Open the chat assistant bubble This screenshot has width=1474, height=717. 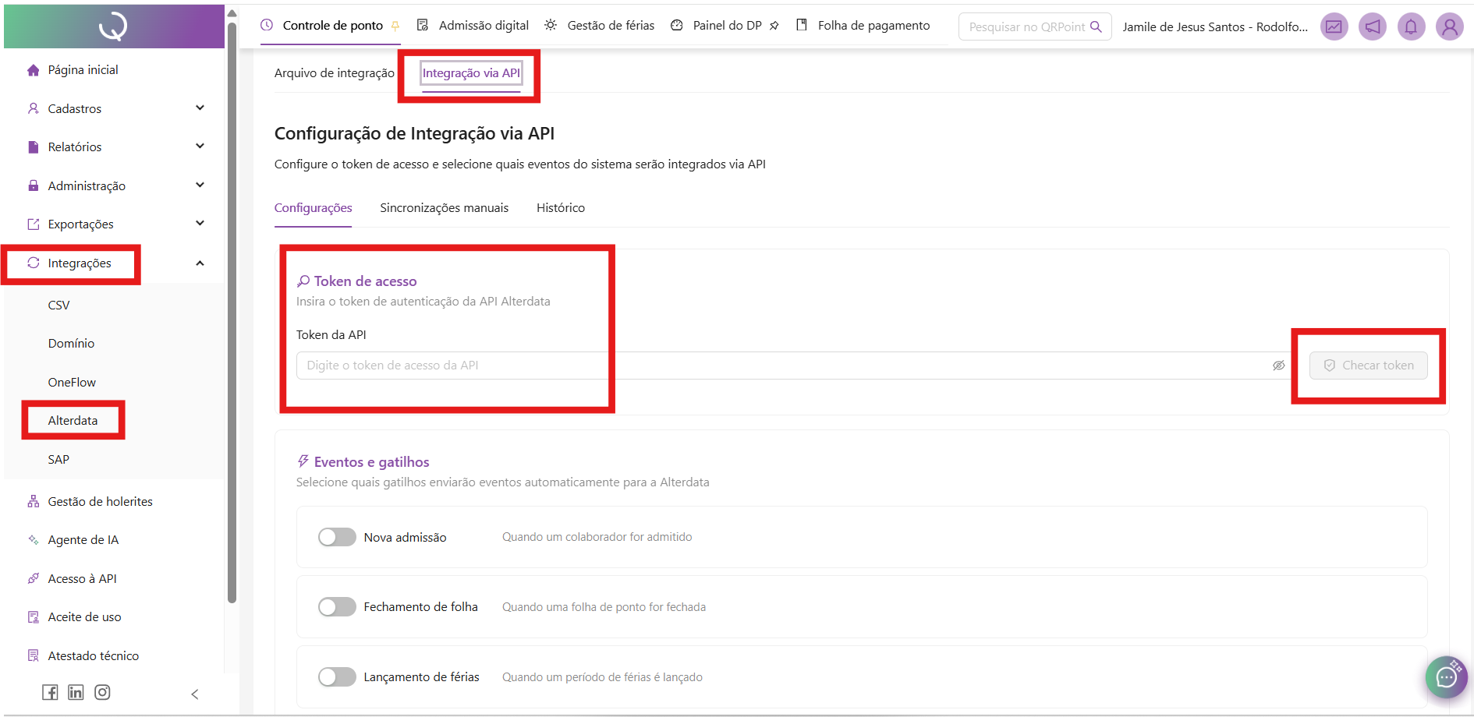pos(1446,676)
